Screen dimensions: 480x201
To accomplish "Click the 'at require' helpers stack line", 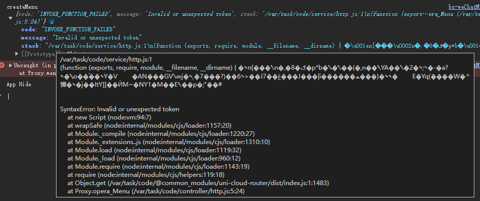I will pyautogui.click(x=146, y=175).
